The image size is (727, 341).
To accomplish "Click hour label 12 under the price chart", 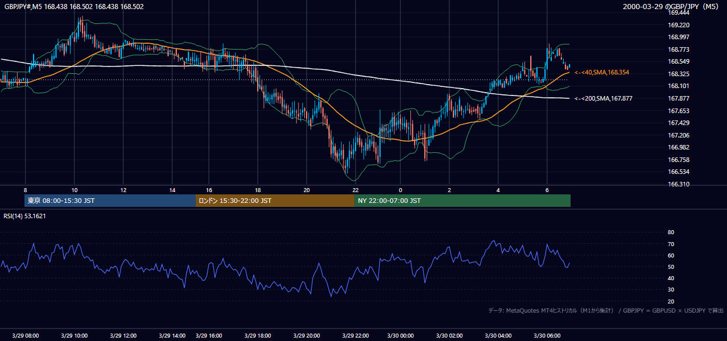I will tap(123, 190).
